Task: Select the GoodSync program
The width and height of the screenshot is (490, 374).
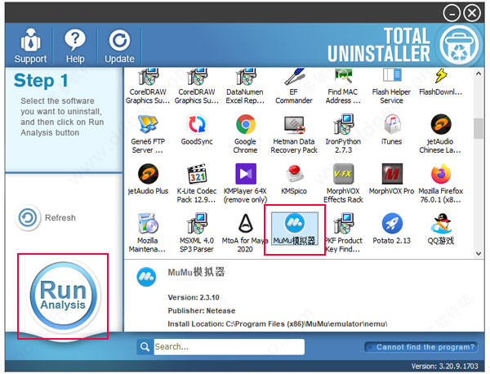Action: tap(197, 131)
